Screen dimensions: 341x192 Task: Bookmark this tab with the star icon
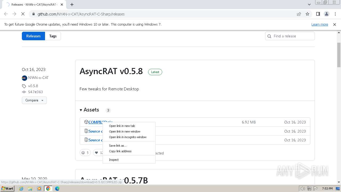(307, 14)
